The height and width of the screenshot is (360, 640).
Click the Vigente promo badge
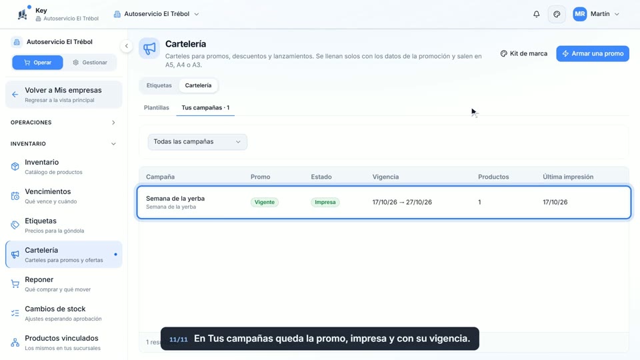click(265, 202)
